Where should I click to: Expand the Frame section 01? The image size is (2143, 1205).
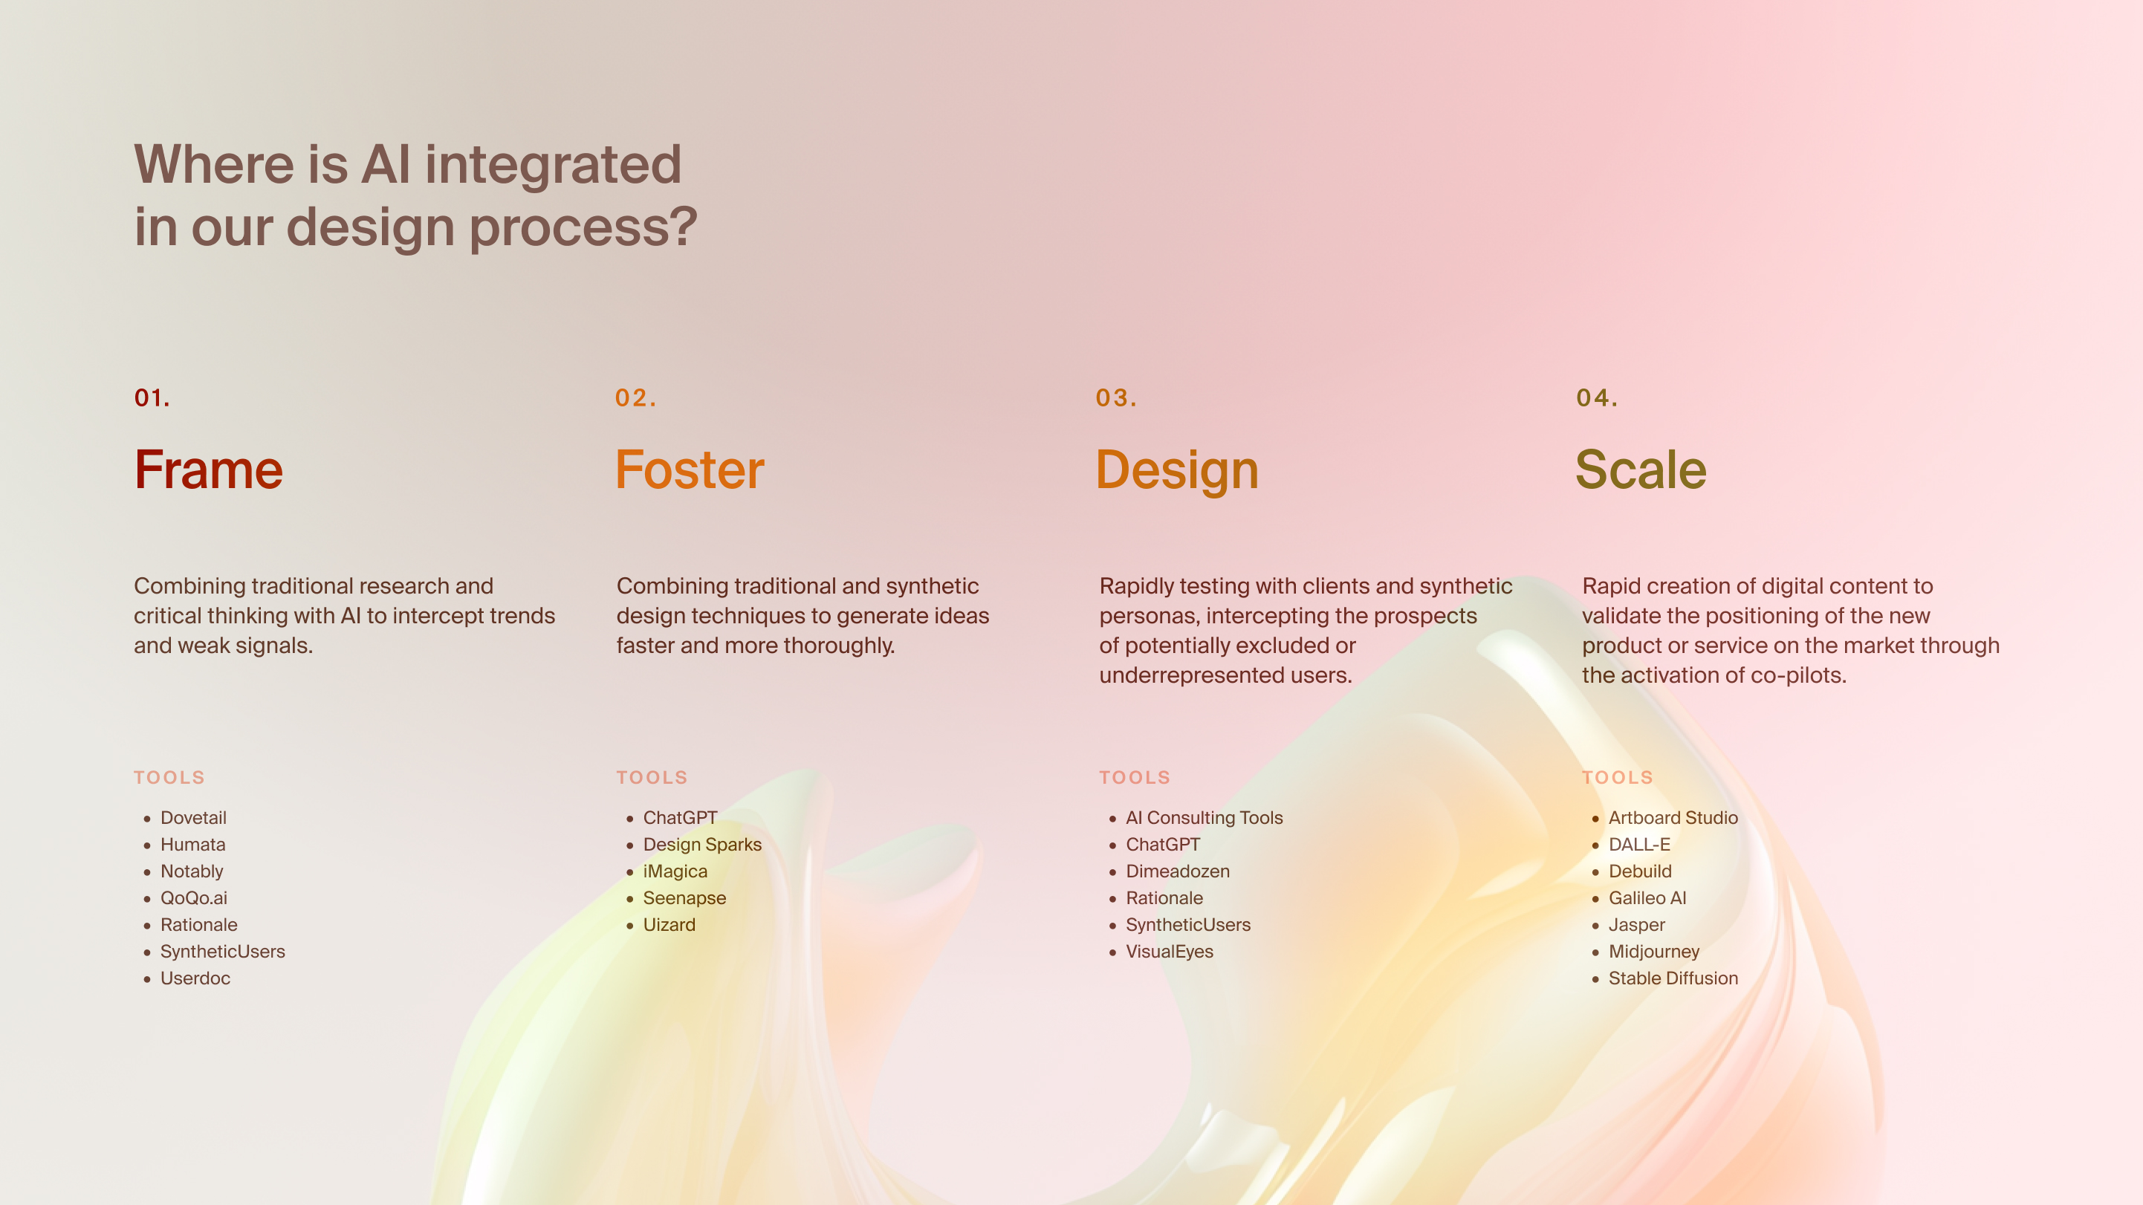[x=207, y=468]
